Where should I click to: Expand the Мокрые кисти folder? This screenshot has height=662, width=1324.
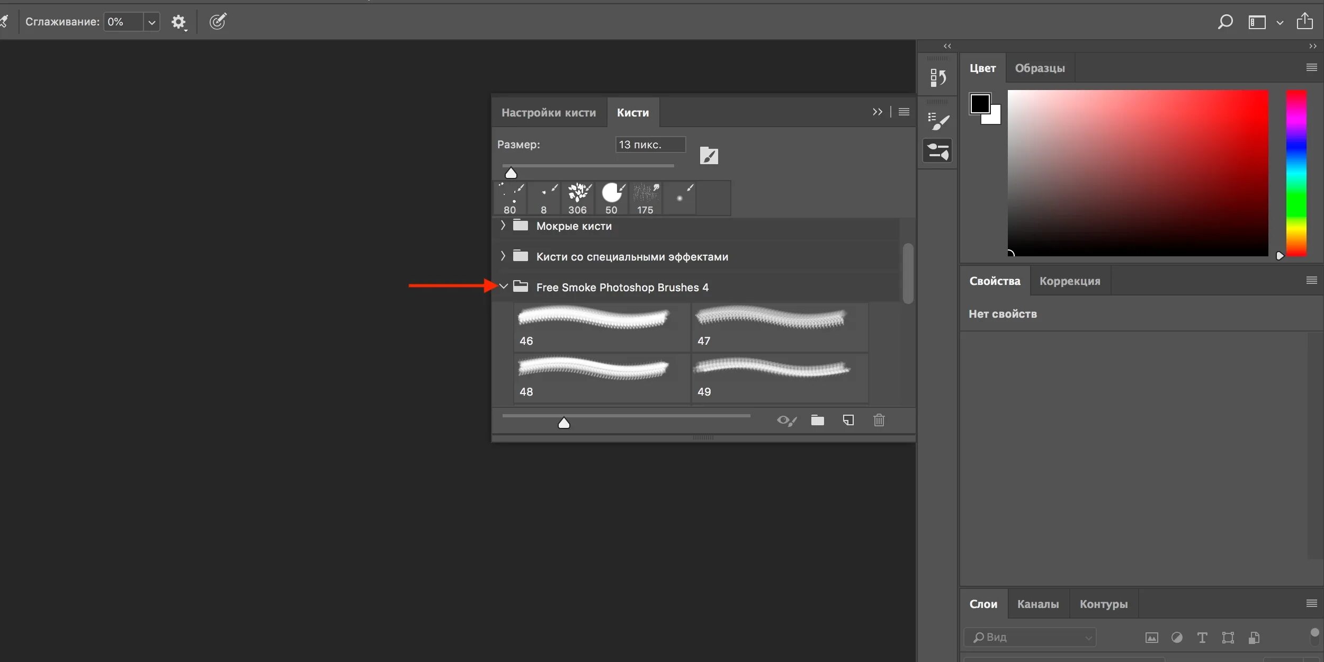[503, 226]
